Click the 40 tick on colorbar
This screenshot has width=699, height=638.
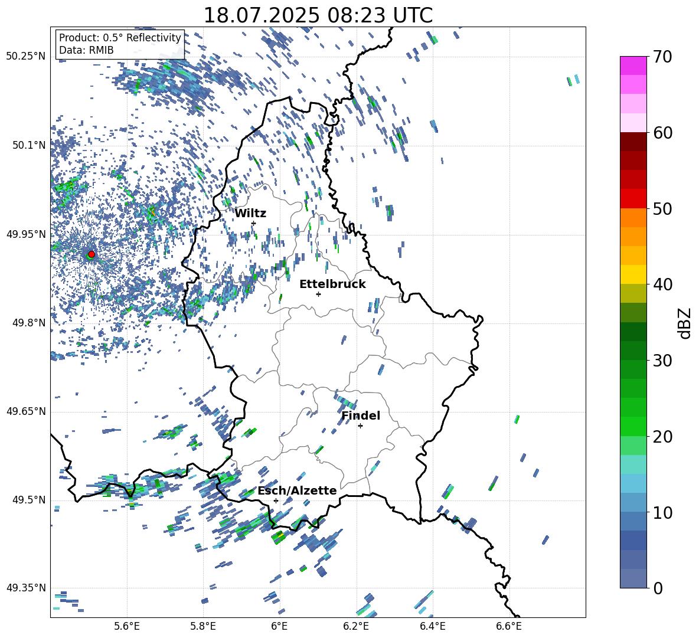pos(662,284)
